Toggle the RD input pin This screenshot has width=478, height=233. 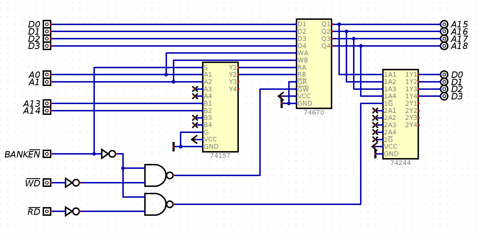click(47, 211)
